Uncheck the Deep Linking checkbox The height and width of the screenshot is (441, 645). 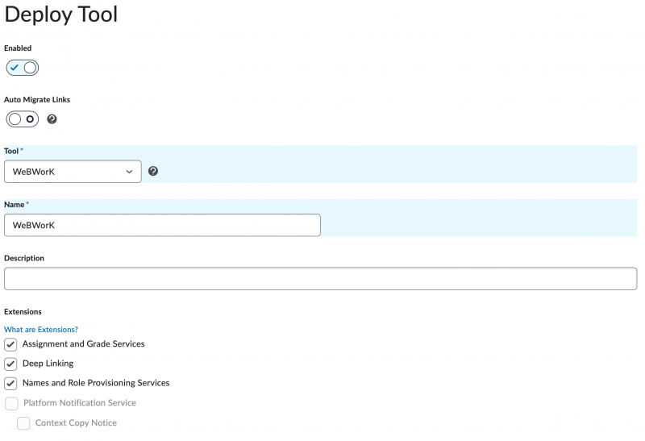tap(10, 364)
